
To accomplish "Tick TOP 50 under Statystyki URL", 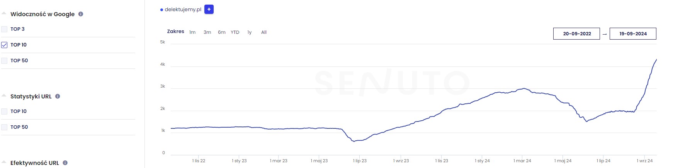I will pyautogui.click(x=5, y=127).
